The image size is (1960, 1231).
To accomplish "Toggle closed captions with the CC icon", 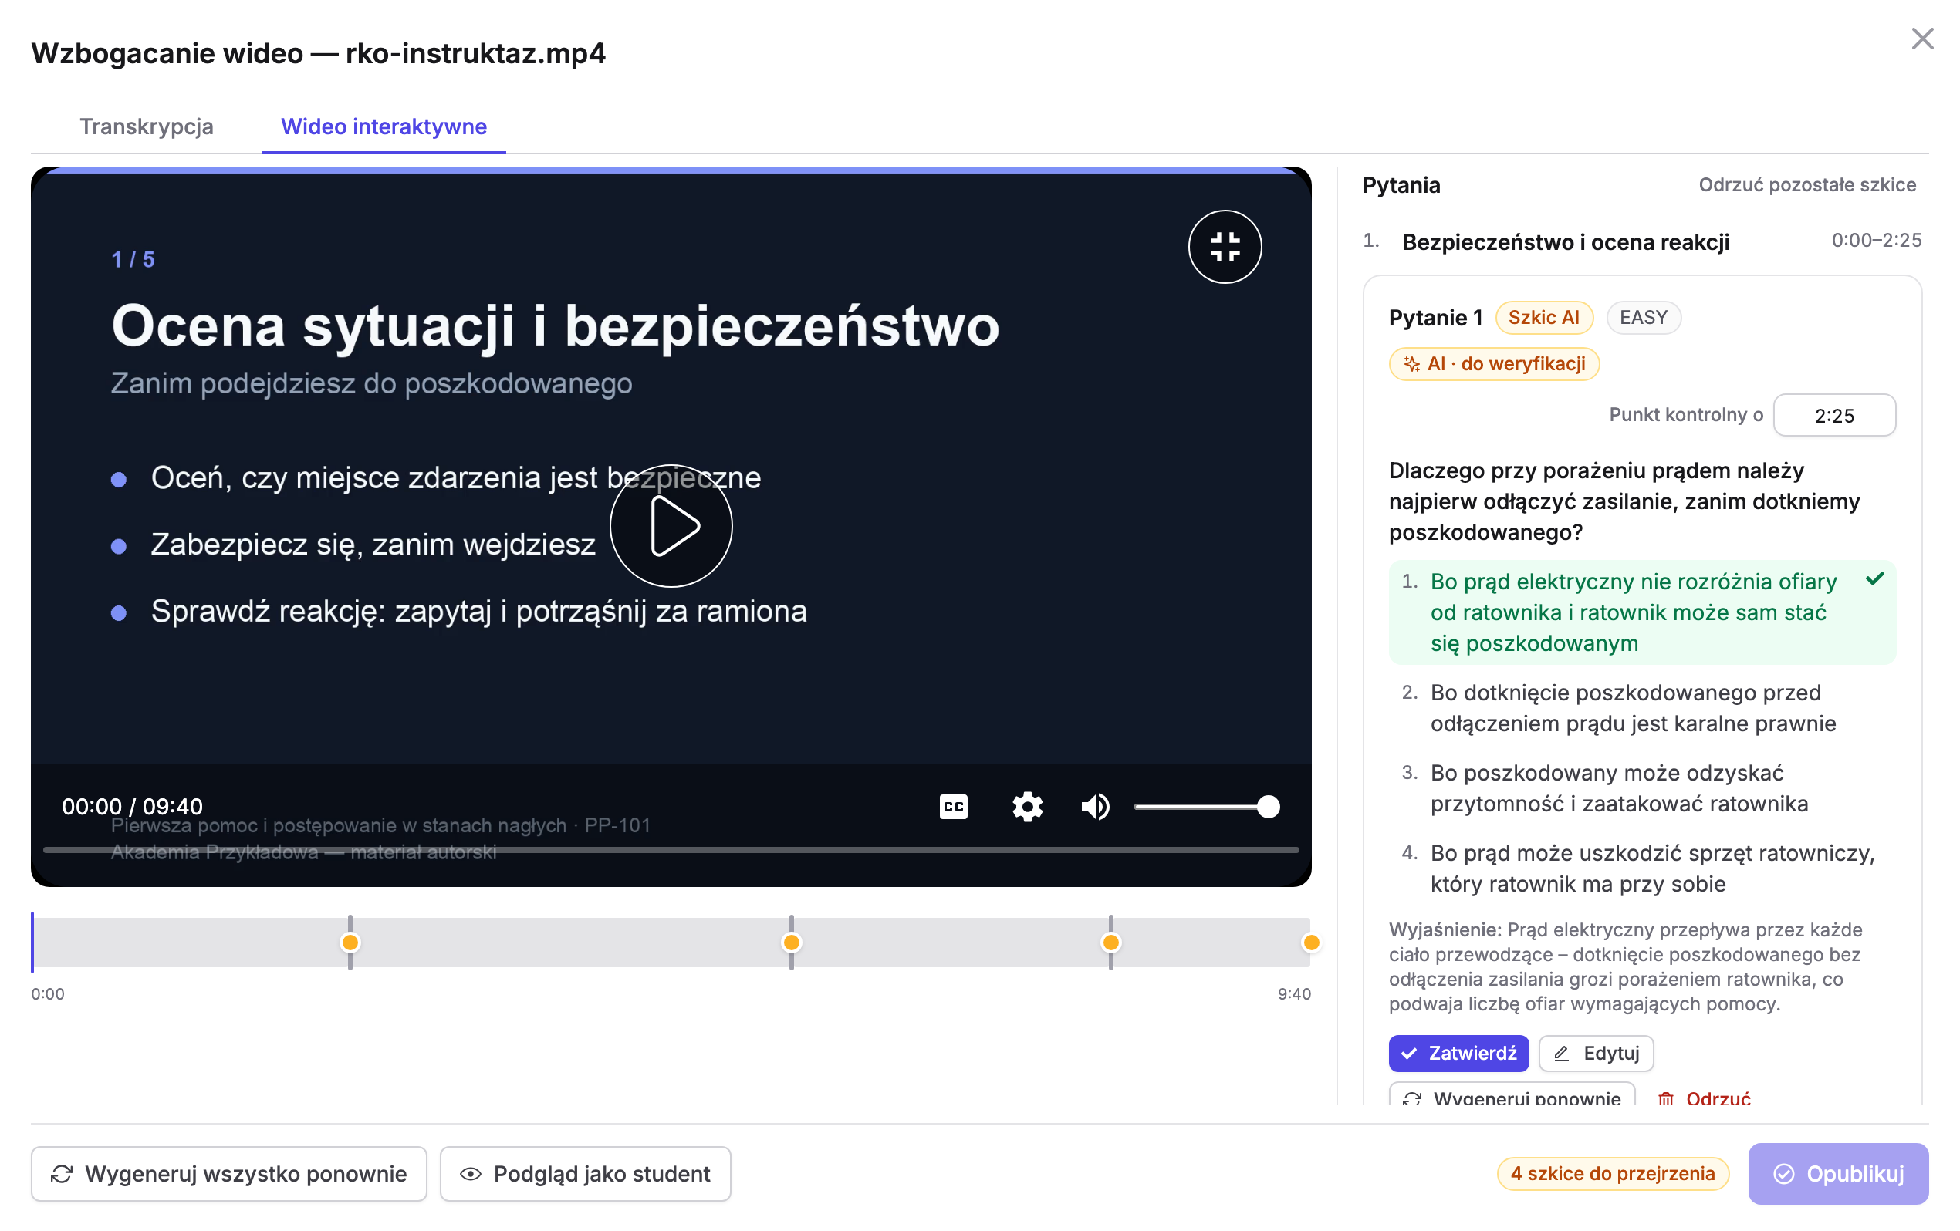I will tap(953, 806).
